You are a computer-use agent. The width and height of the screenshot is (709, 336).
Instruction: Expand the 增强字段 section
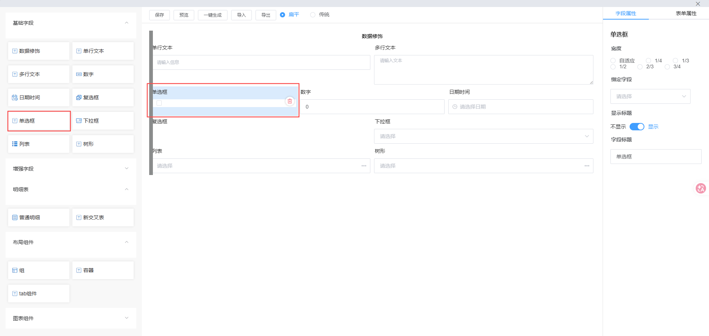(127, 168)
